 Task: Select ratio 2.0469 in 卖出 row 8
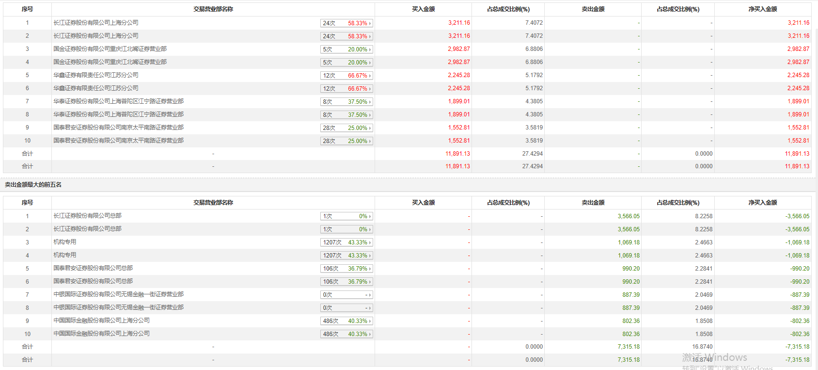[704, 308]
